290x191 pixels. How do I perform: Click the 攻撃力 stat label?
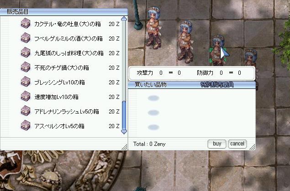pos(145,73)
